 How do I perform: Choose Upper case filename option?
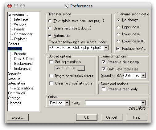tap(118, 27)
